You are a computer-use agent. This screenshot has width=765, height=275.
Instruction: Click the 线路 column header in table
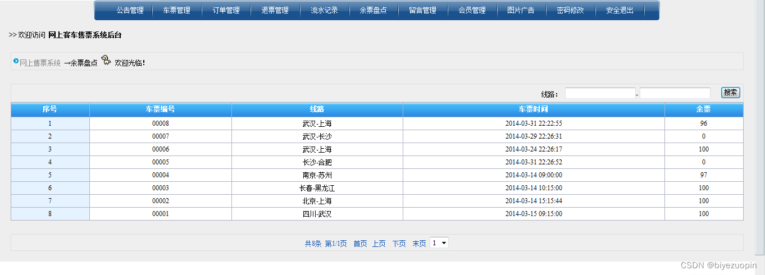click(317, 109)
